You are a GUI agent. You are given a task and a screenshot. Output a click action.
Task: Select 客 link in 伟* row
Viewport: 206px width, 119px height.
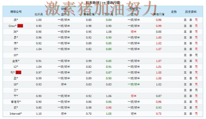[191, 43]
